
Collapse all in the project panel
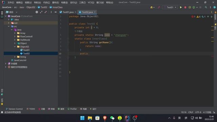click(46, 12)
